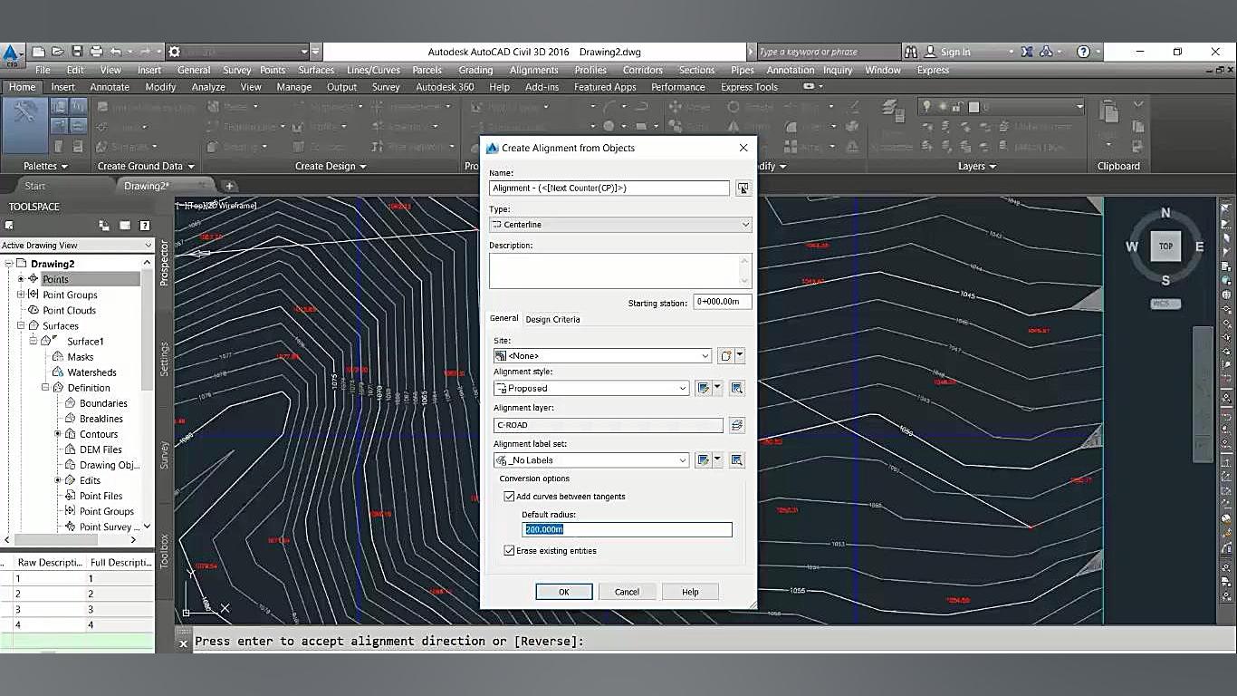Screen dimensions: 1237x696
Task: Open the alignment Type dropdown
Action: [620, 225]
